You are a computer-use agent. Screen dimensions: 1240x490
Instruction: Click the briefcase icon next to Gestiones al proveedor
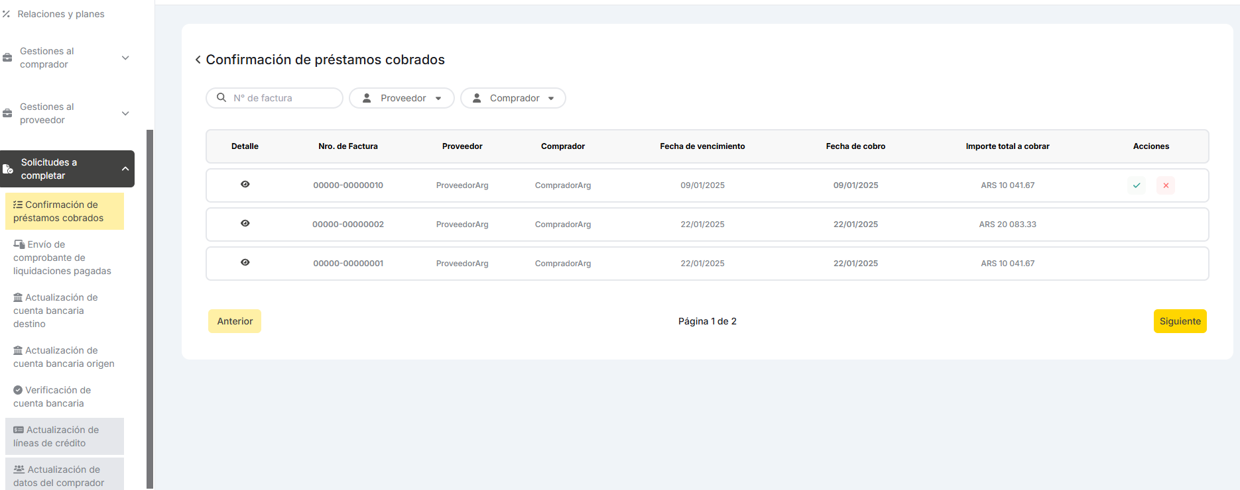8,113
